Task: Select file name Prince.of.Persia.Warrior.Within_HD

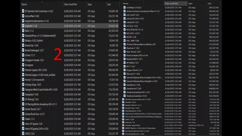Action: (141, 45)
